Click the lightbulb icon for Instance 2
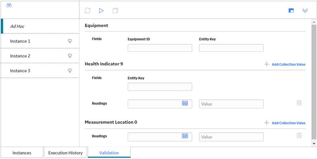The width and height of the screenshot is (317, 159). (x=70, y=56)
